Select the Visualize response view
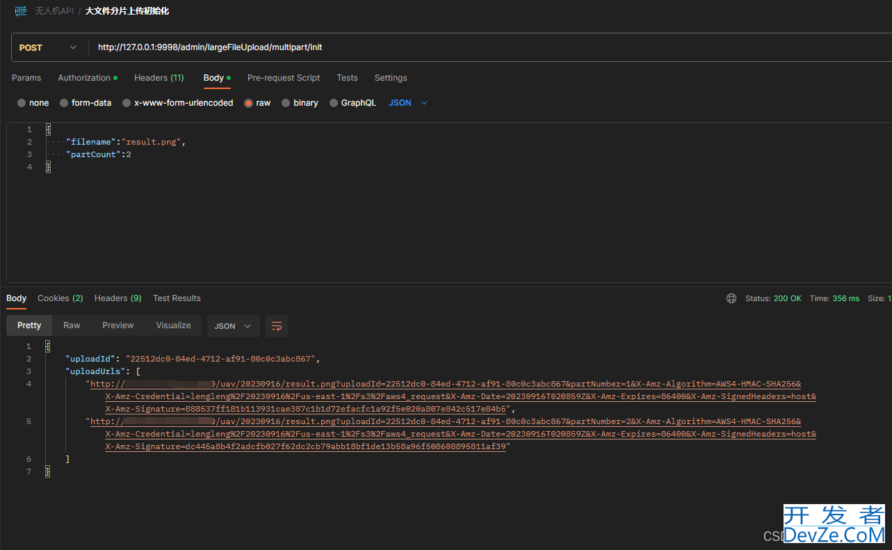The width and height of the screenshot is (892, 550). (173, 325)
